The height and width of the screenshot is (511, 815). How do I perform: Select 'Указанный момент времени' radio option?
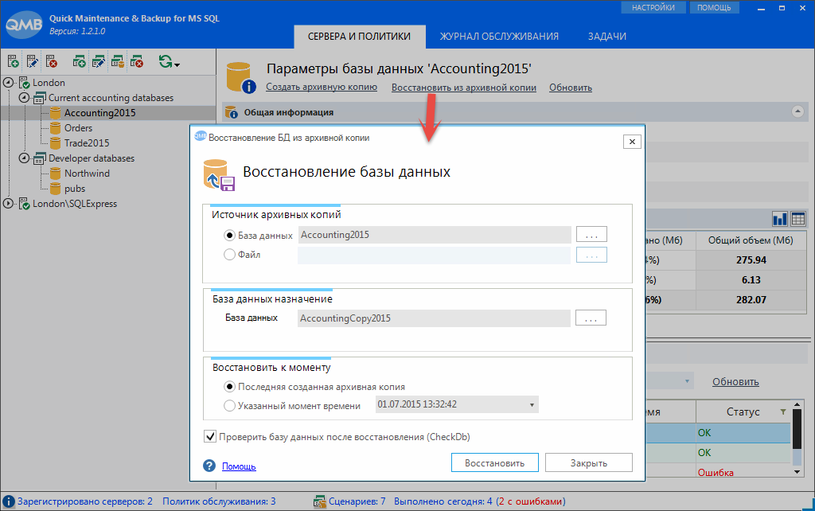click(x=229, y=406)
